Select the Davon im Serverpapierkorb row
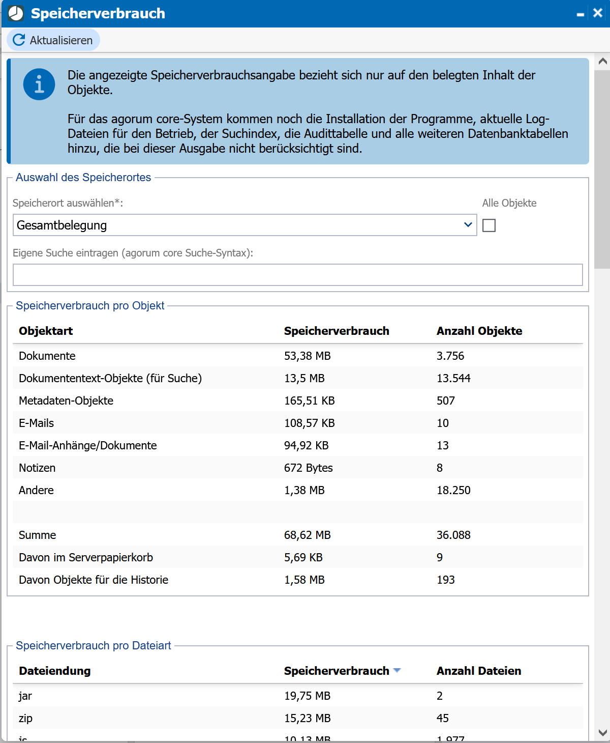 tap(298, 557)
